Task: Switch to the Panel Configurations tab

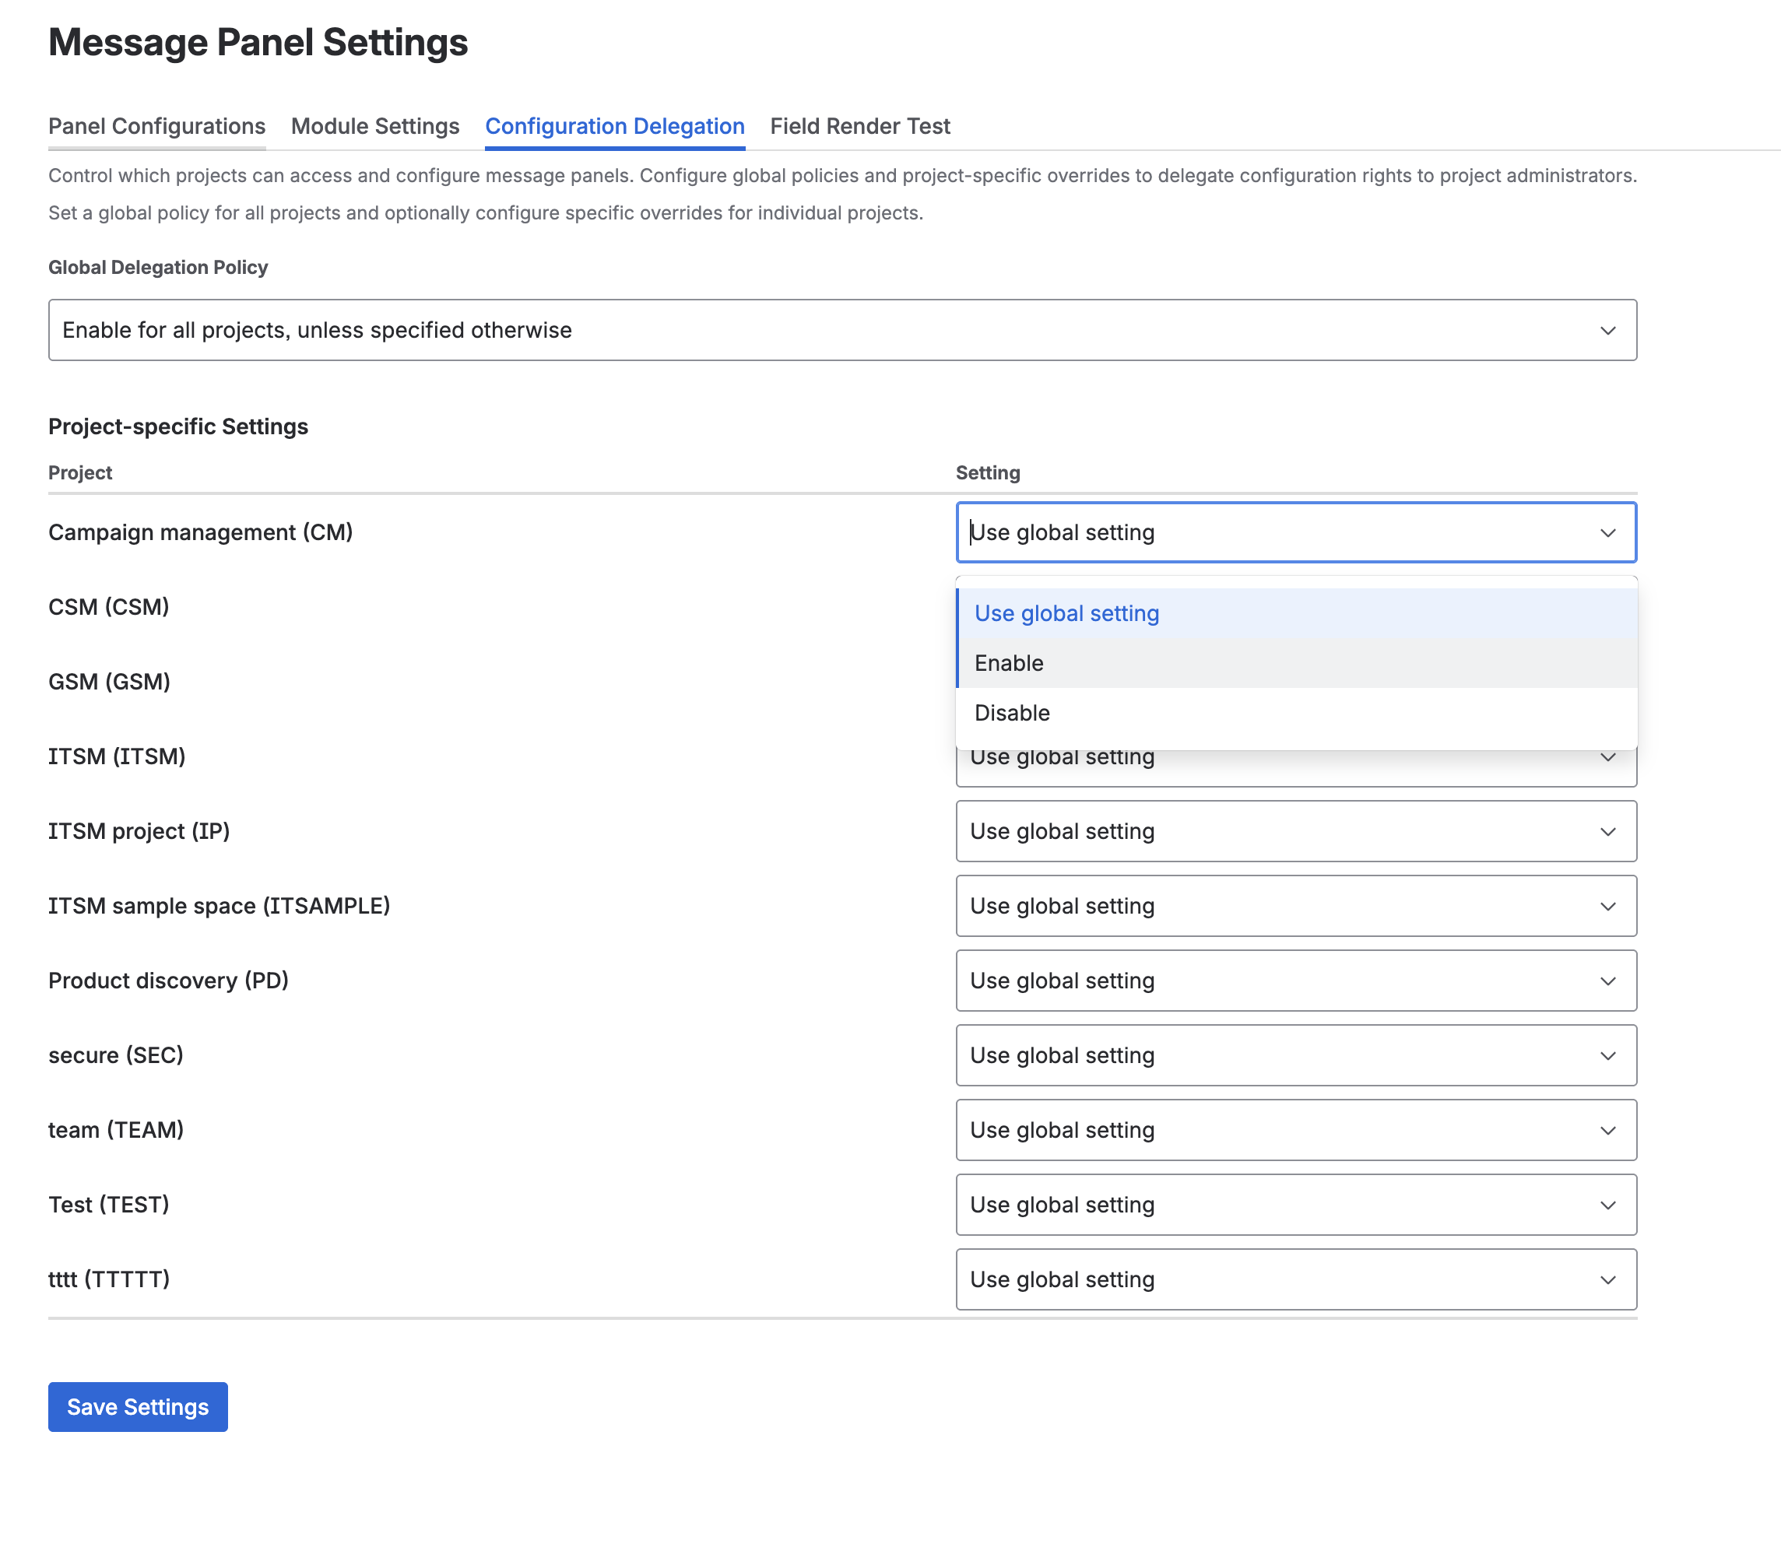Action: pos(156,126)
